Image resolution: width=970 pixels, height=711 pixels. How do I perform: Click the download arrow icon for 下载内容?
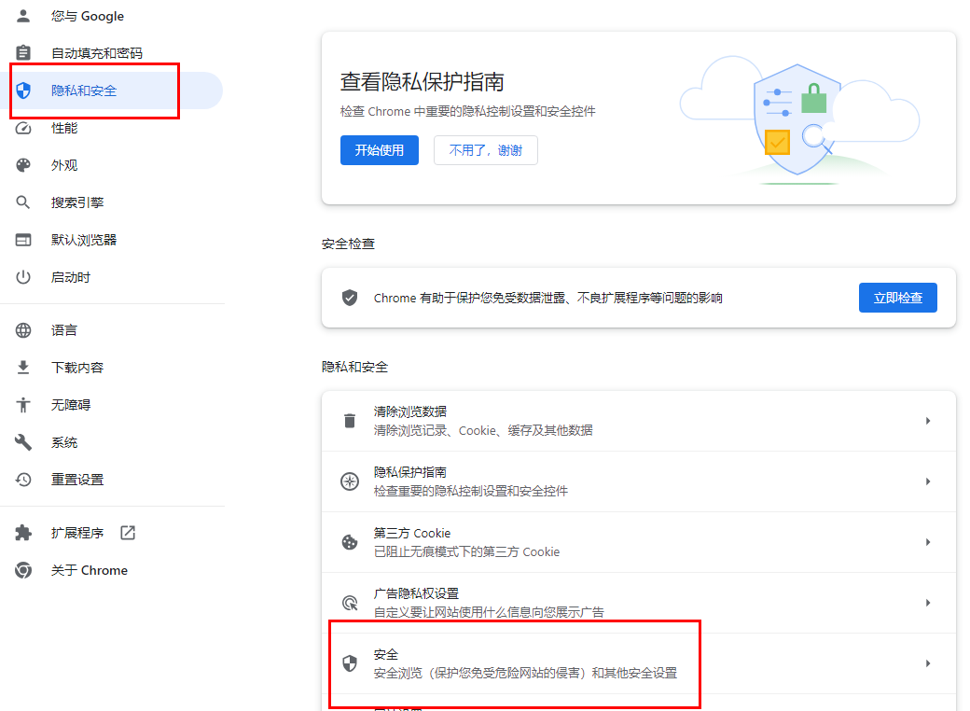[23, 368]
